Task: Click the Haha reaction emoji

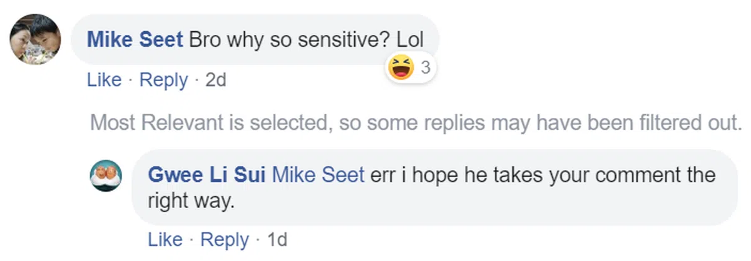Action: [x=401, y=67]
